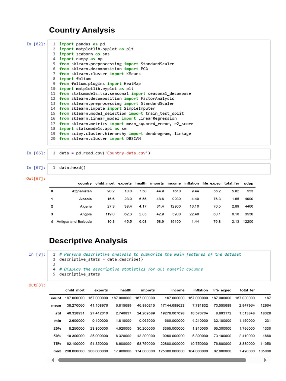The image size is (286, 381).
Task: Select the Out[67] output prompt
Action: tap(36, 179)
